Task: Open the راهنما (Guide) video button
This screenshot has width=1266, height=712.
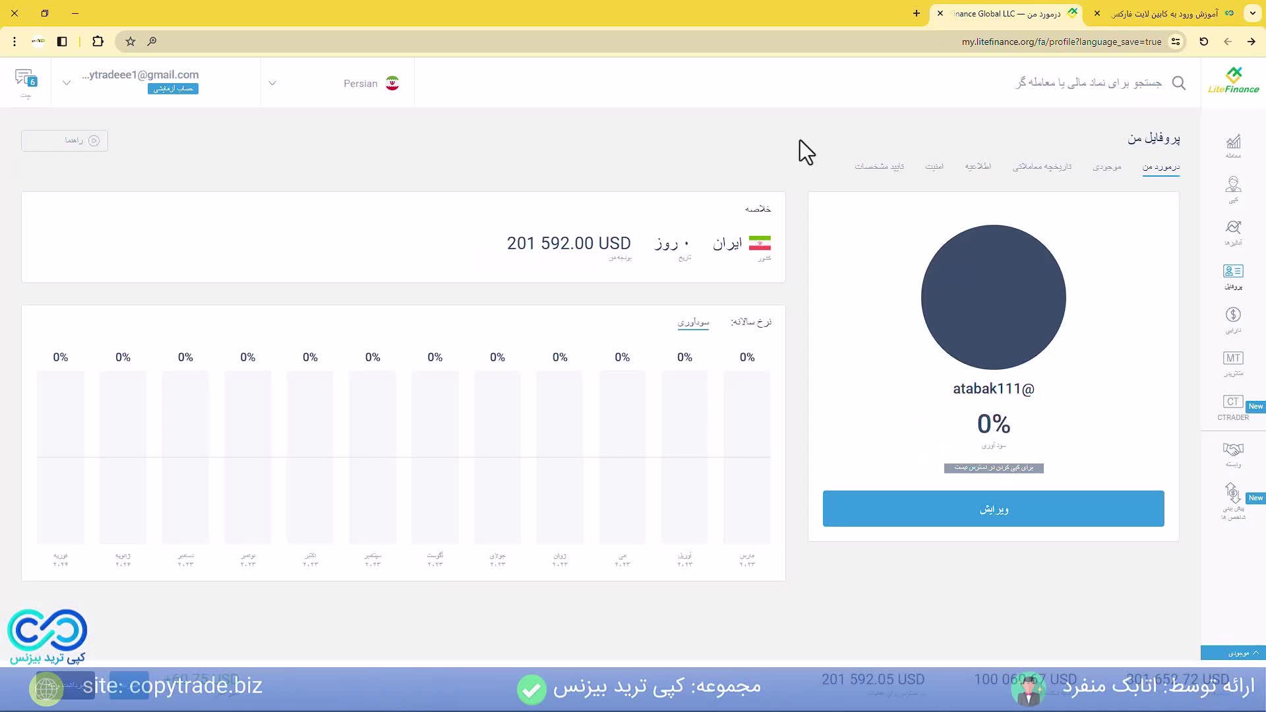Action: 64,140
